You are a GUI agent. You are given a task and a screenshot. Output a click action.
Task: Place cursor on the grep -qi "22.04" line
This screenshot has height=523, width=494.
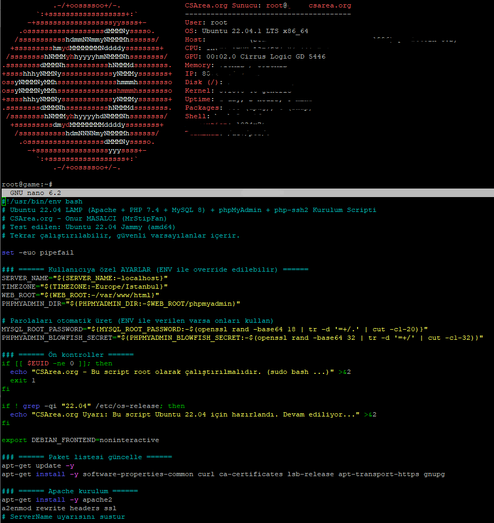pyautogui.click(x=93, y=406)
